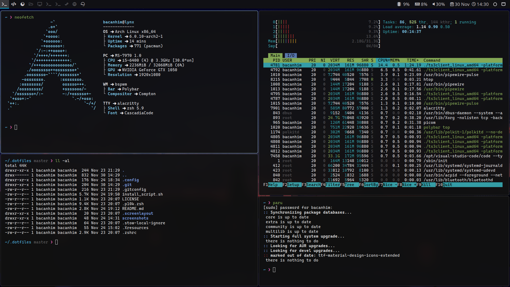The height and width of the screenshot is (287, 510).
Task: Click the .screenlayout directory entry
Action: [x=138, y=213]
